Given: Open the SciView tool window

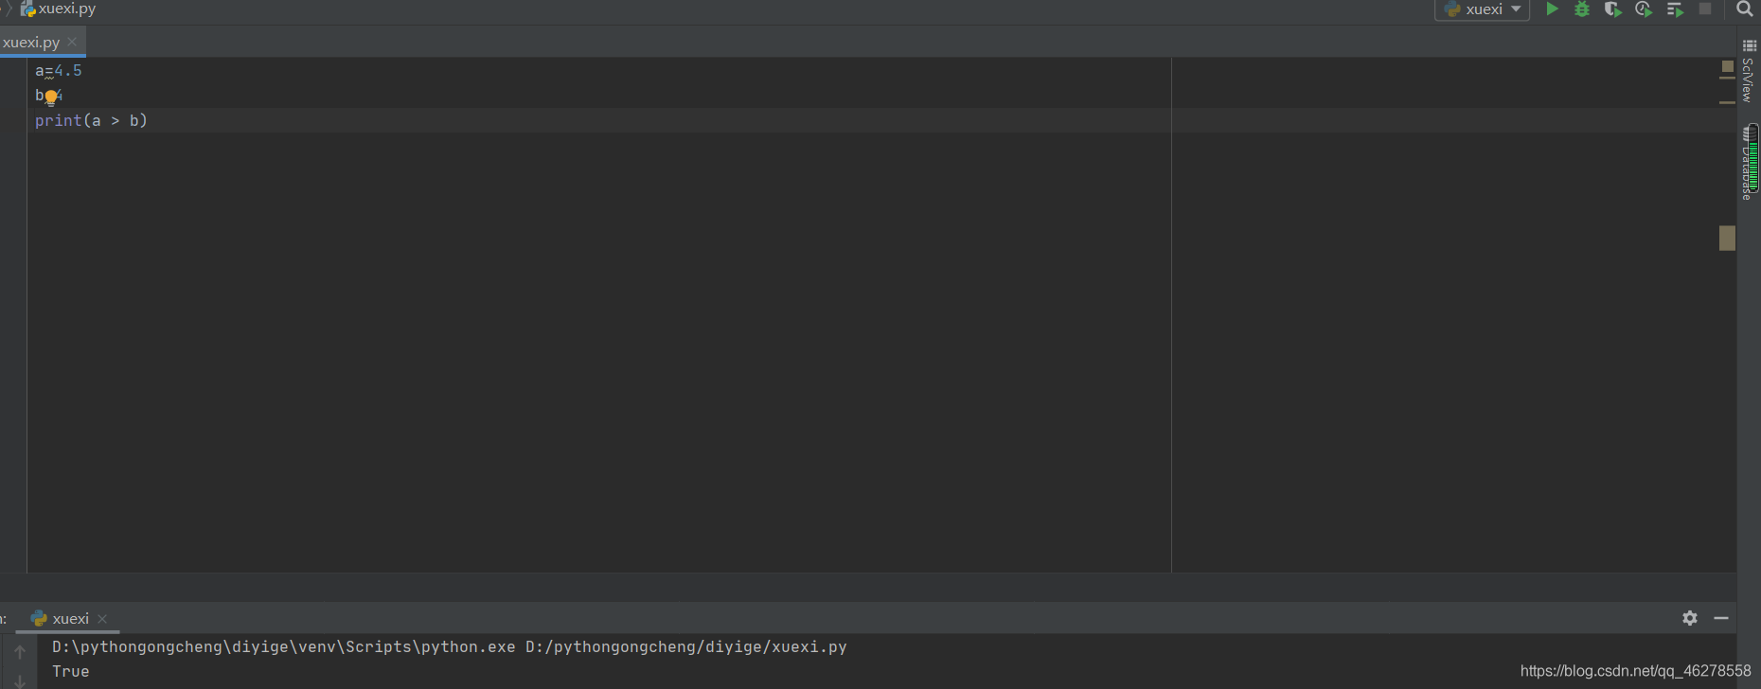Looking at the screenshot, I should coord(1749,73).
